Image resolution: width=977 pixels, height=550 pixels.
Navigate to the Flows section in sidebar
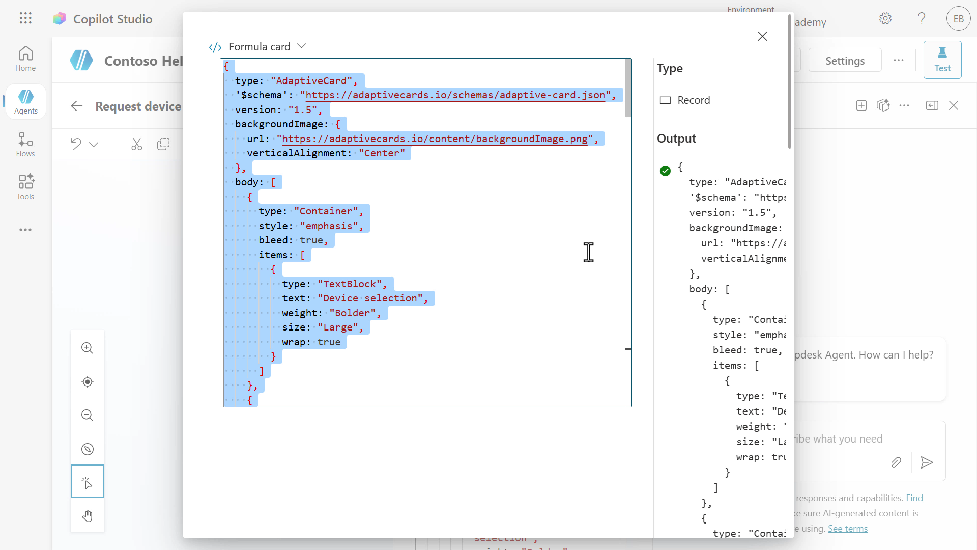tap(25, 144)
